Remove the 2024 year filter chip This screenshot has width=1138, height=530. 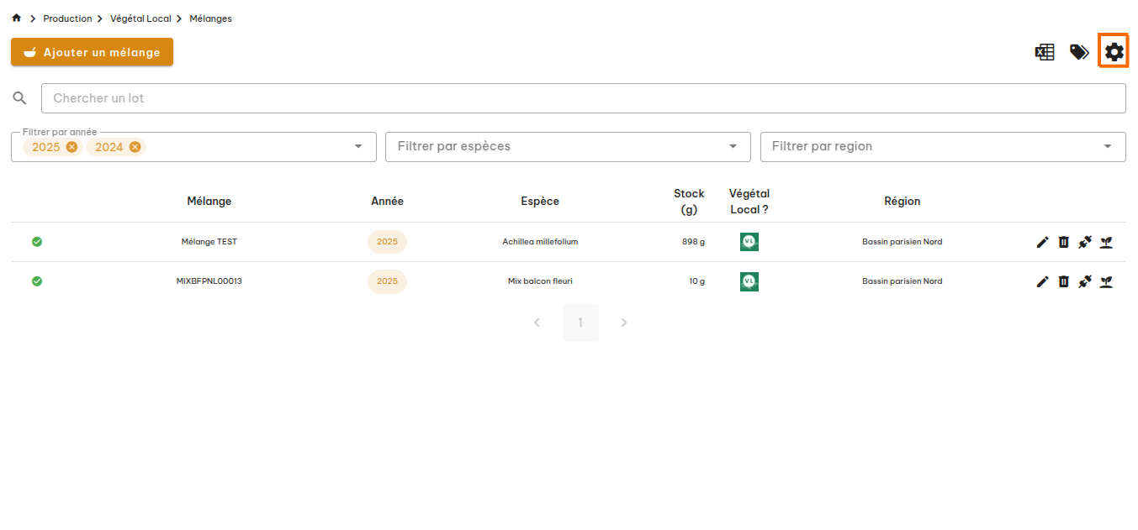click(x=135, y=147)
